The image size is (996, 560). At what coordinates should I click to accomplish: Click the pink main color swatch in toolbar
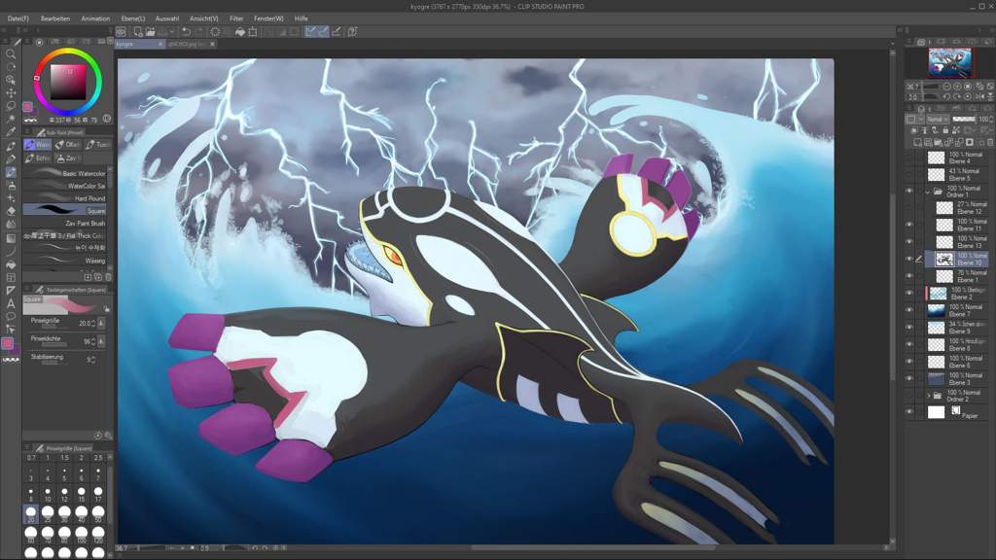(8, 343)
